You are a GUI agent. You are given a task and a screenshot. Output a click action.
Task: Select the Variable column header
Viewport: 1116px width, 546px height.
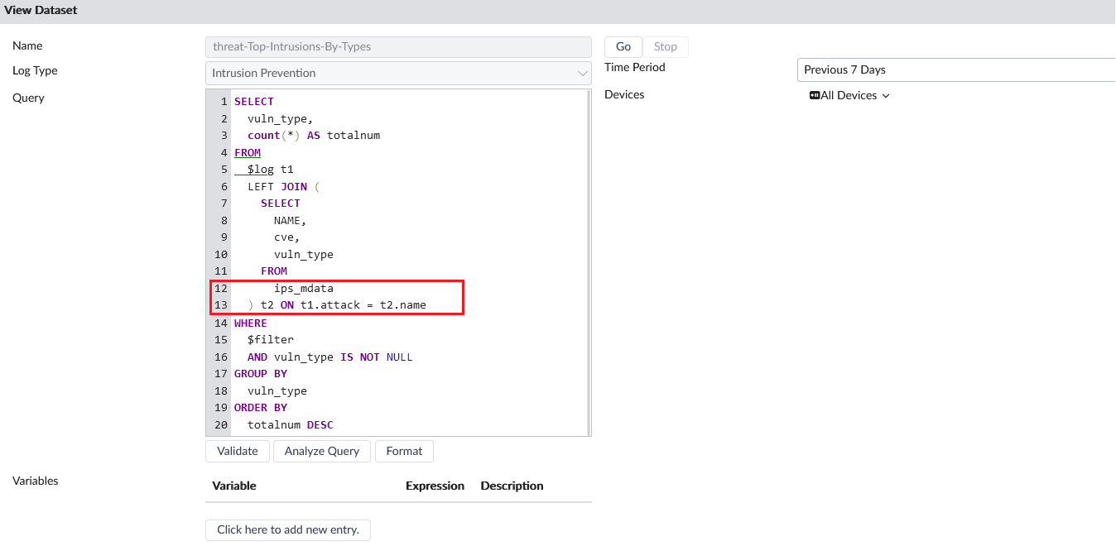[233, 486]
